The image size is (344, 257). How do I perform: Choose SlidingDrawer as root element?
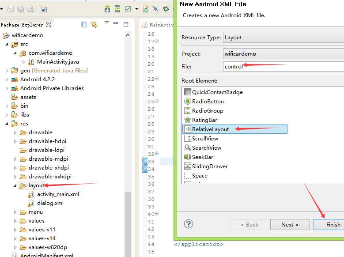point(210,166)
